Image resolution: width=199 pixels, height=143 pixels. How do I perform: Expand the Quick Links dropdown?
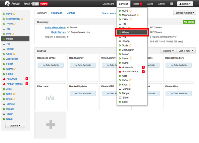click(109, 13)
